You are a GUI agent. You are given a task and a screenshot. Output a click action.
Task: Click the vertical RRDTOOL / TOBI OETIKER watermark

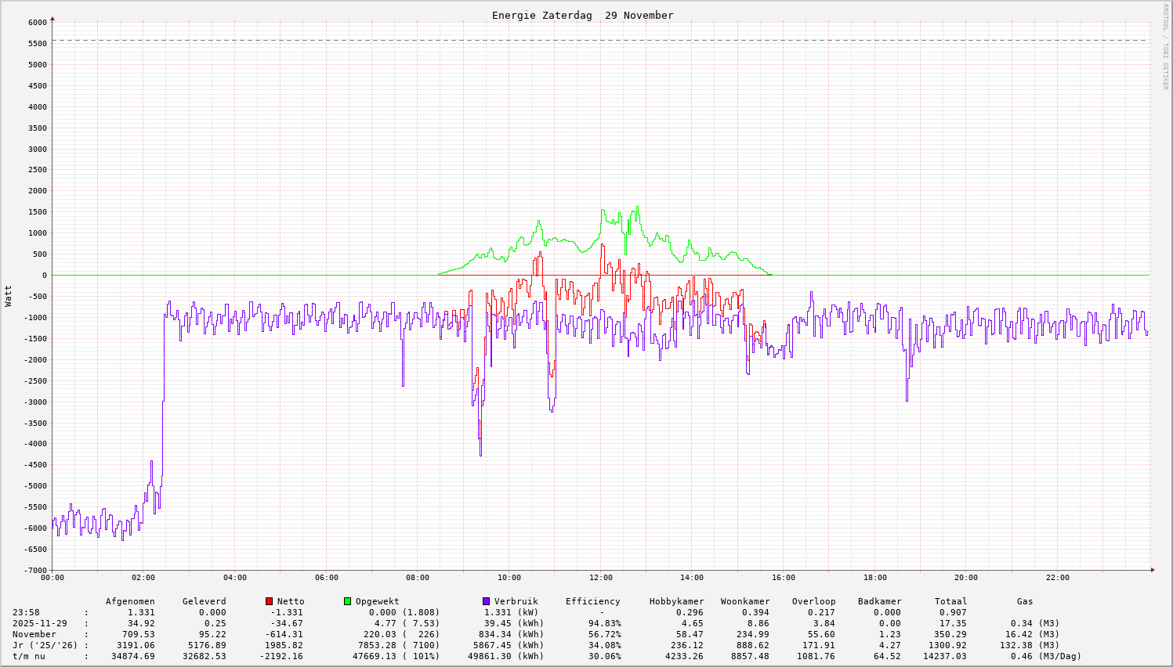click(x=1165, y=47)
